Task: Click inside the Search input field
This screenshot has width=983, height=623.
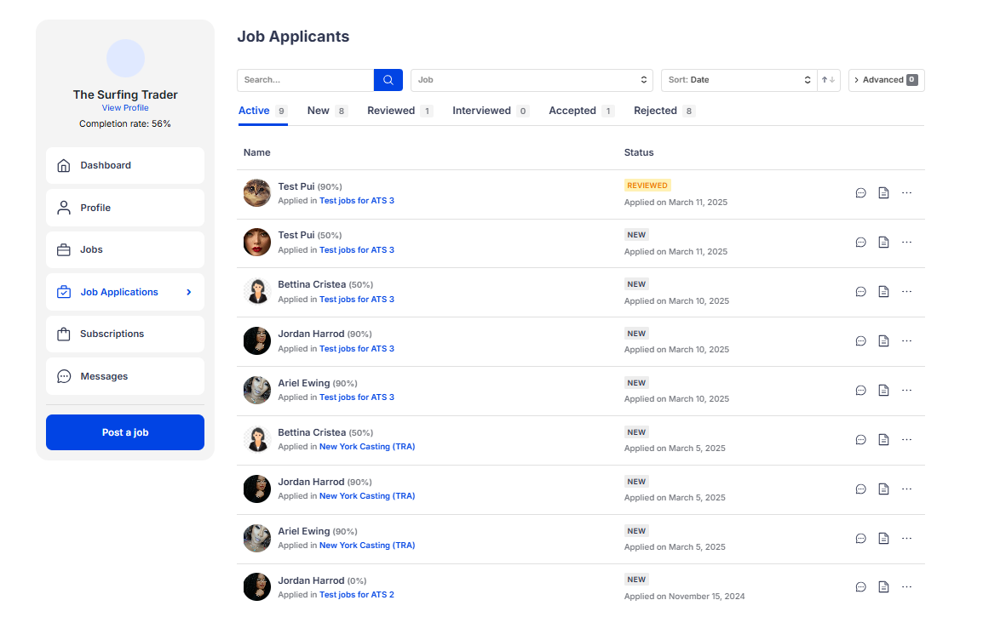Action: pos(305,80)
